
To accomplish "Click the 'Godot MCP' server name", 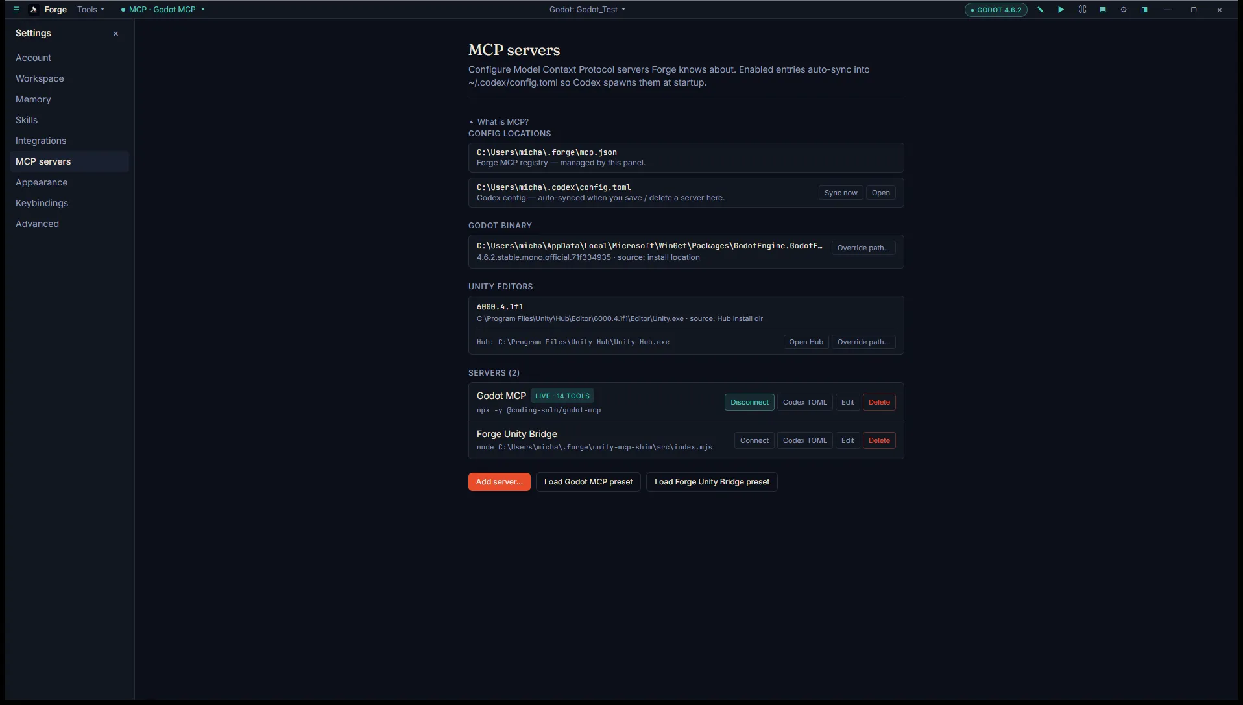I will (501, 396).
